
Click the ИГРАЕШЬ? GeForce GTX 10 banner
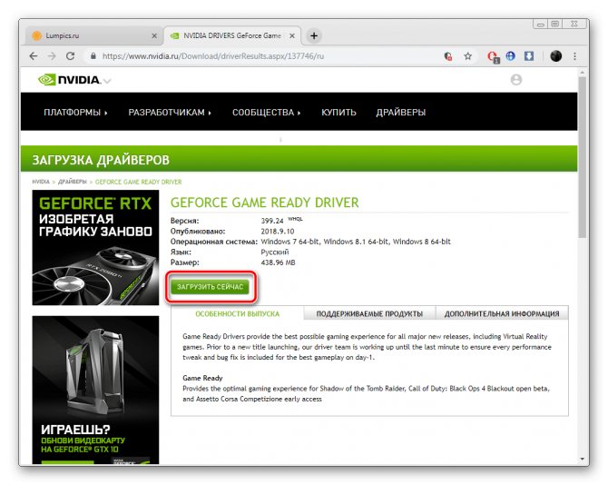[x=95, y=390]
